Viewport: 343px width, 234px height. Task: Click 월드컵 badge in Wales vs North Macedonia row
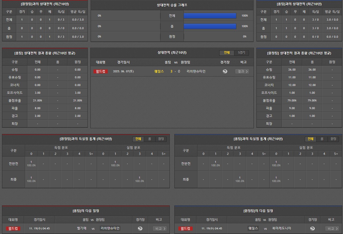click(x=186, y=229)
